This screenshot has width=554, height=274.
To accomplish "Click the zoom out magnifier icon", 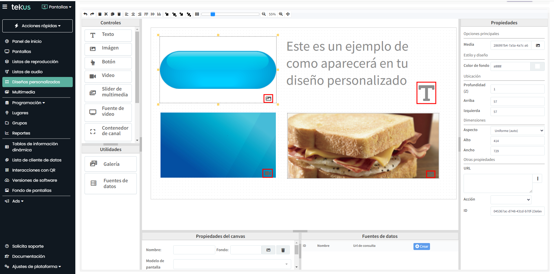I will 264,14.
